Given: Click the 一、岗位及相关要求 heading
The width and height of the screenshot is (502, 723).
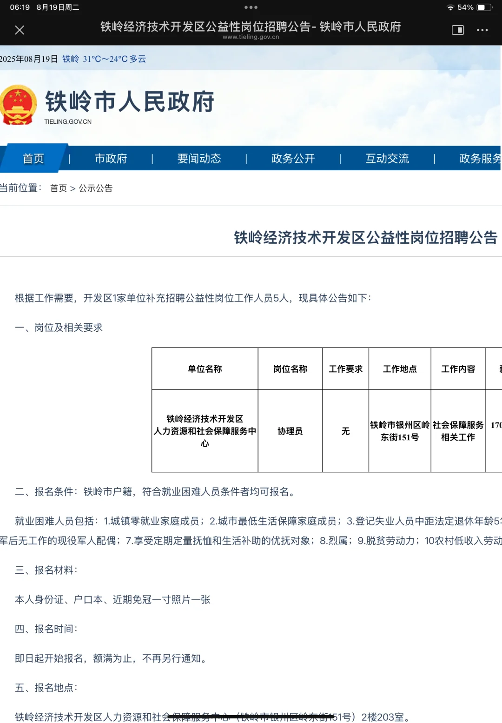Looking at the screenshot, I should [59, 328].
